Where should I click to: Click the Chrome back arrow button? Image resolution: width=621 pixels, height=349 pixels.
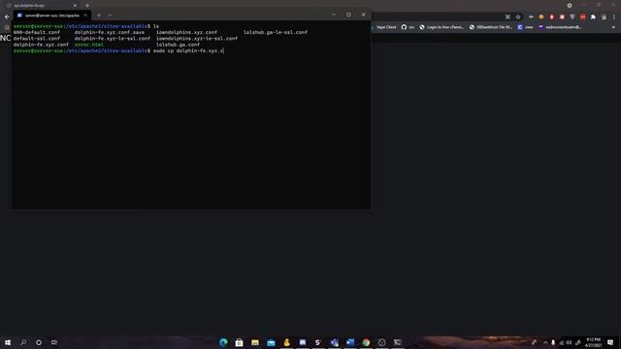pos(7,17)
